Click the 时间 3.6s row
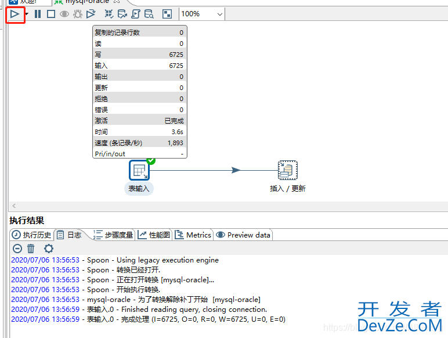Screen dimensions: 448x338 click(x=139, y=132)
